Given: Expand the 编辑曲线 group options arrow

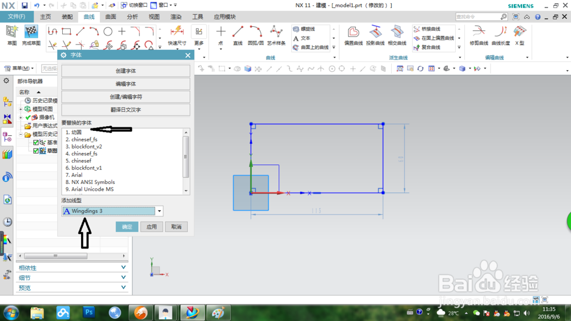Looking at the screenshot, I should (527, 58).
